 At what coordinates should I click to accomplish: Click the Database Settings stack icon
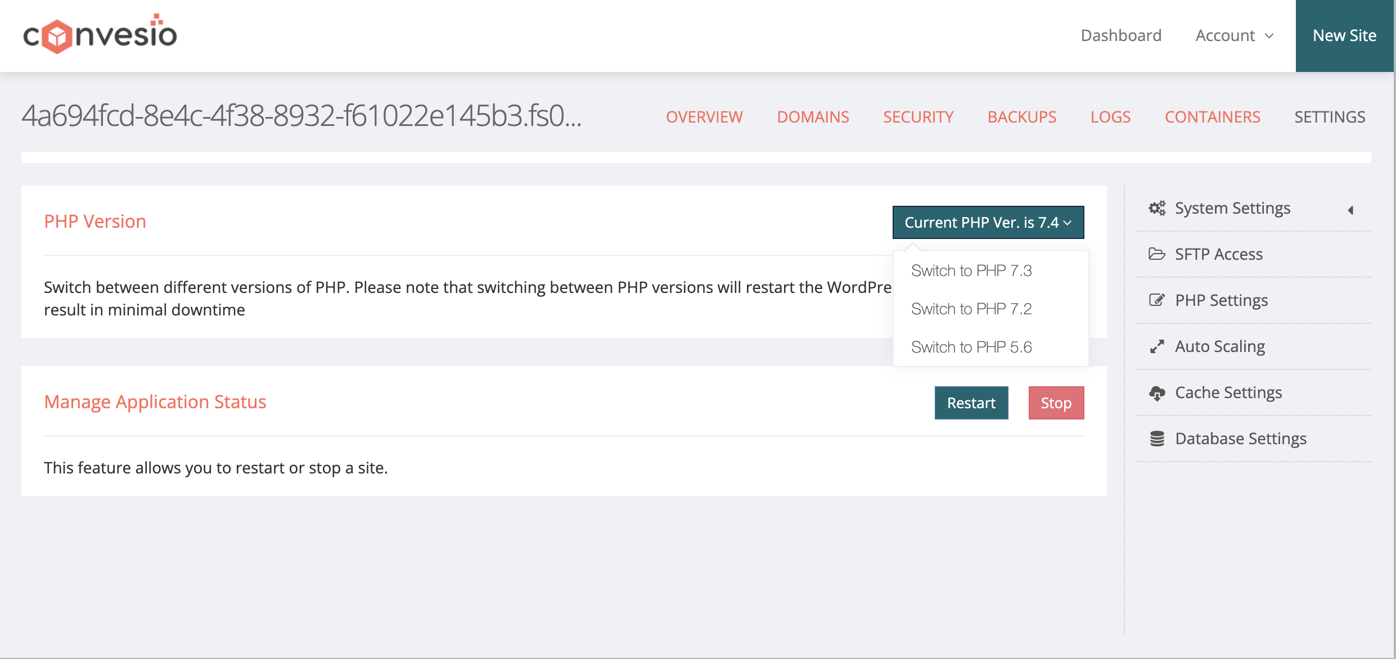pos(1157,439)
